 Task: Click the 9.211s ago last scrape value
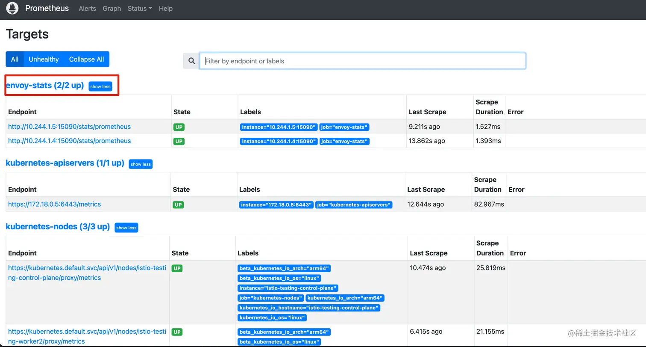[x=424, y=127]
